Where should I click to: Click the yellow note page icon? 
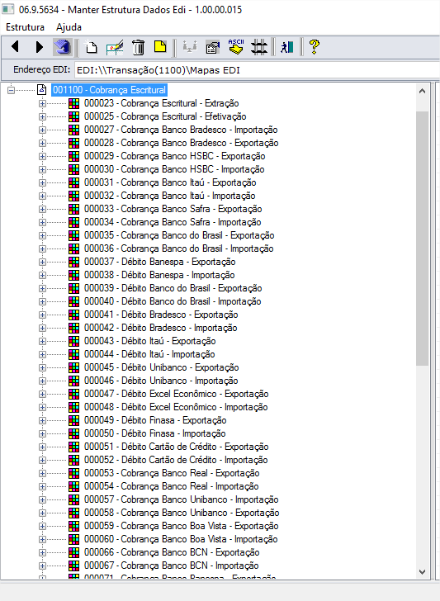point(160,46)
